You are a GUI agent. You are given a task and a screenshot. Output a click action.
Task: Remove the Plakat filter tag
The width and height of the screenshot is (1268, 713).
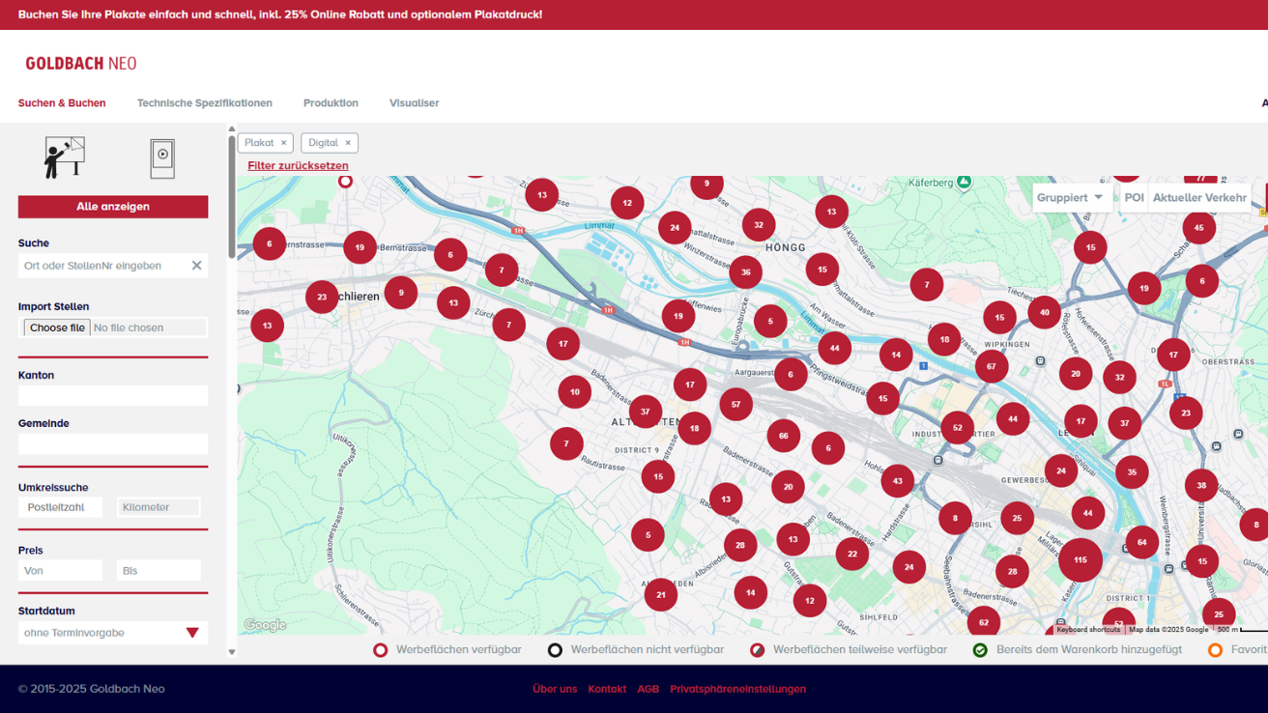[x=283, y=143]
